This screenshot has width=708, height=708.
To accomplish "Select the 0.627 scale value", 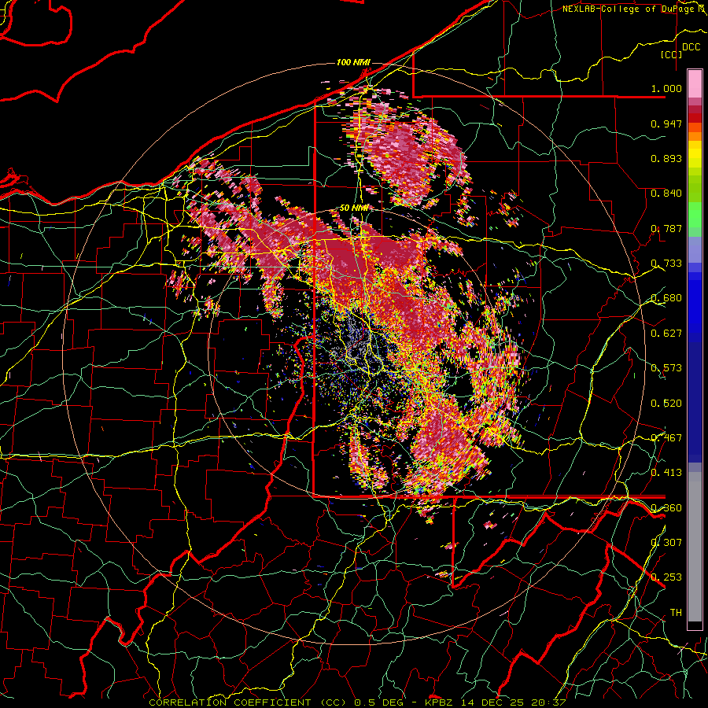I will pos(666,334).
